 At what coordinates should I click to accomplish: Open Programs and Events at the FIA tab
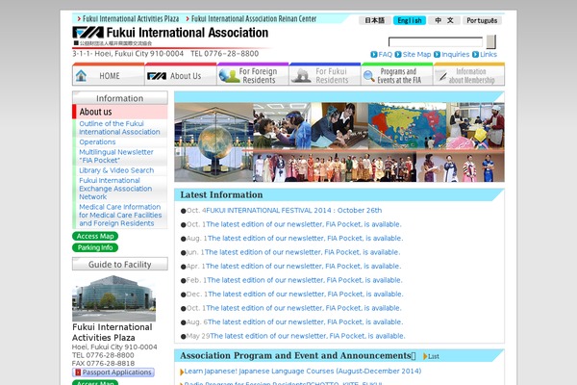[x=397, y=74]
